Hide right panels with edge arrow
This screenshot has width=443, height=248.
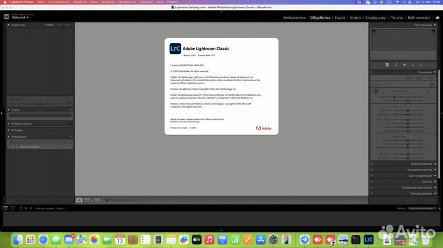442,114
